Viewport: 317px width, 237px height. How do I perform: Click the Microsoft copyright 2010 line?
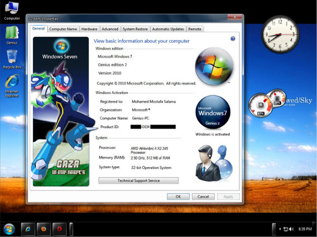(x=147, y=84)
